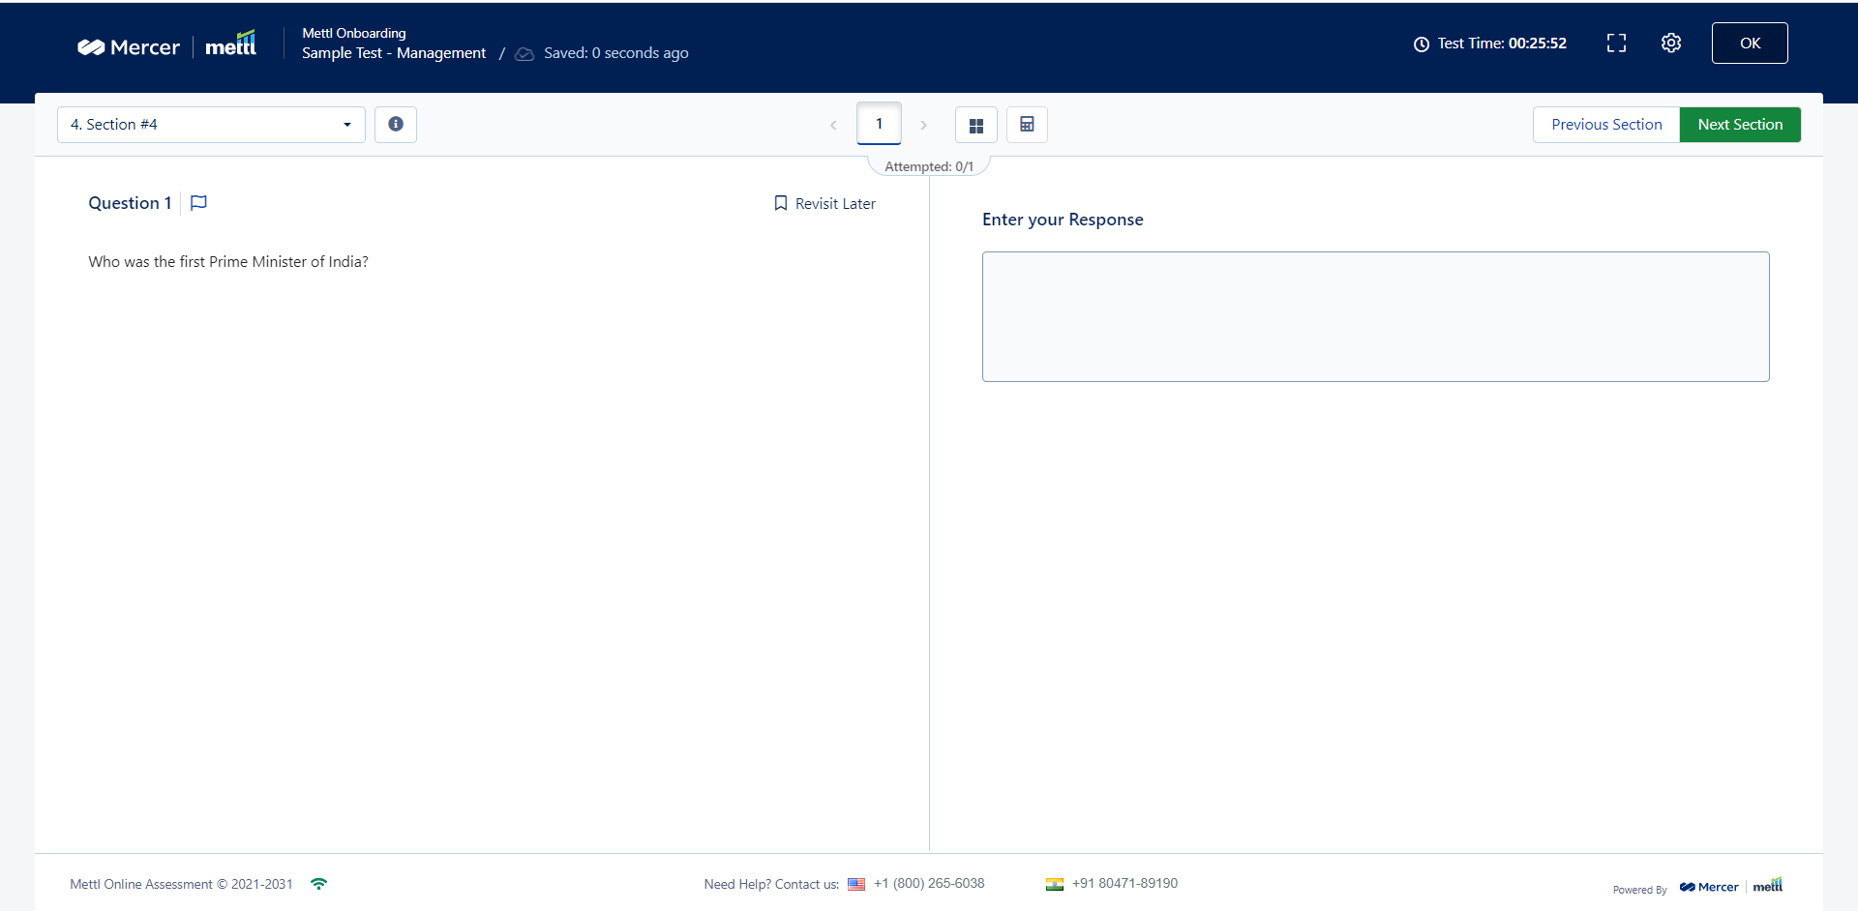Image resolution: width=1858 pixels, height=911 pixels.
Task: Click the cloud saved status icon
Action: 524,54
